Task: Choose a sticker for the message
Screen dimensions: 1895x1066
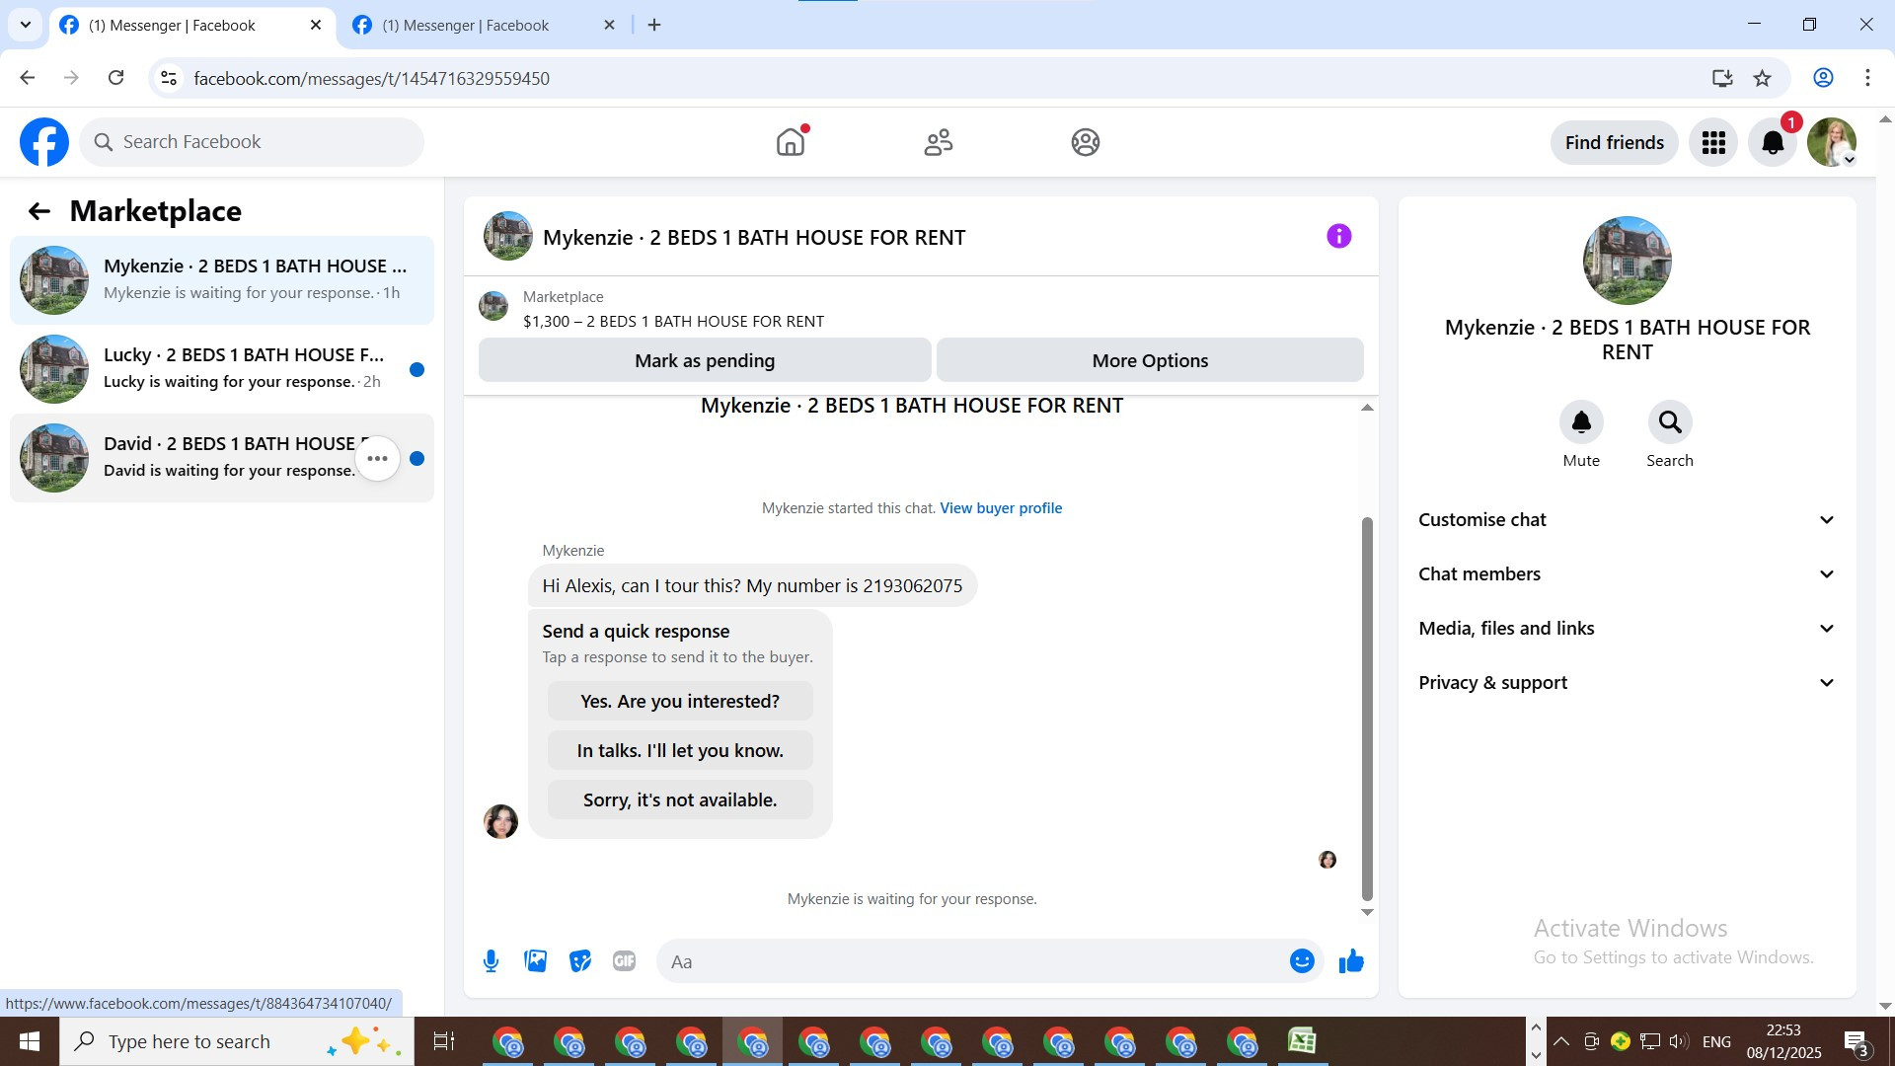Action: [580, 961]
